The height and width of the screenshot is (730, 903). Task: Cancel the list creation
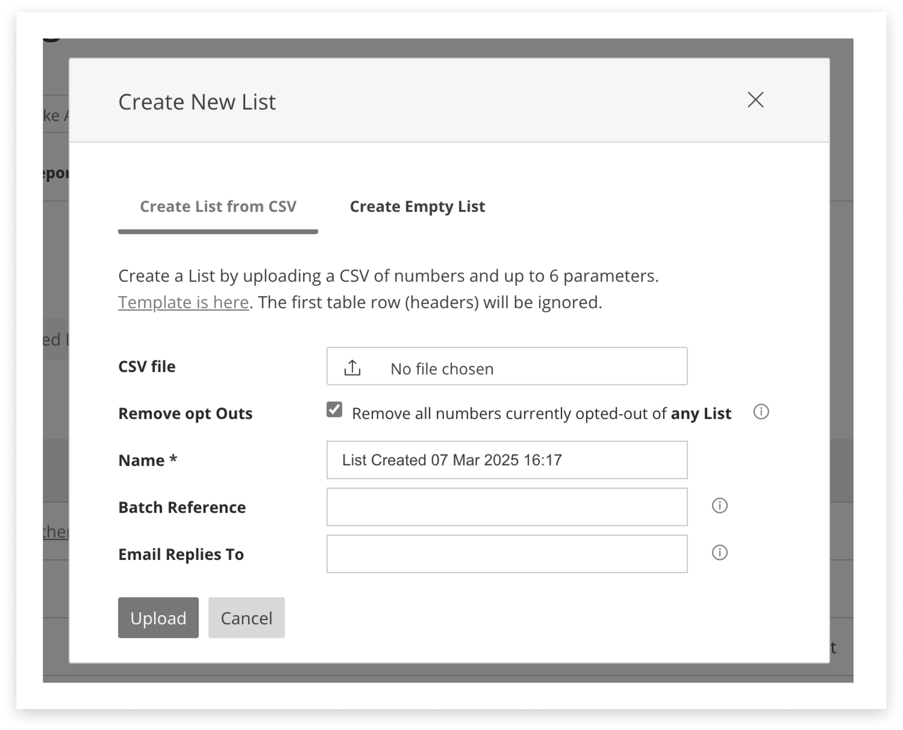pyautogui.click(x=246, y=618)
